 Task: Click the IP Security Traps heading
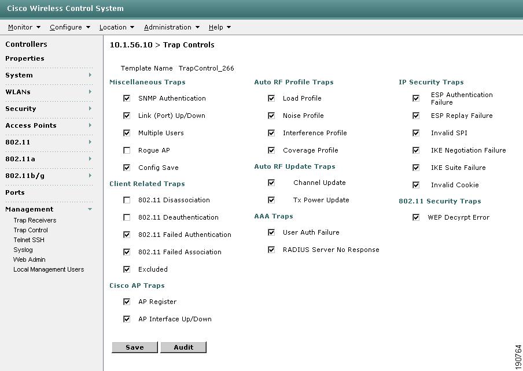click(431, 82)
